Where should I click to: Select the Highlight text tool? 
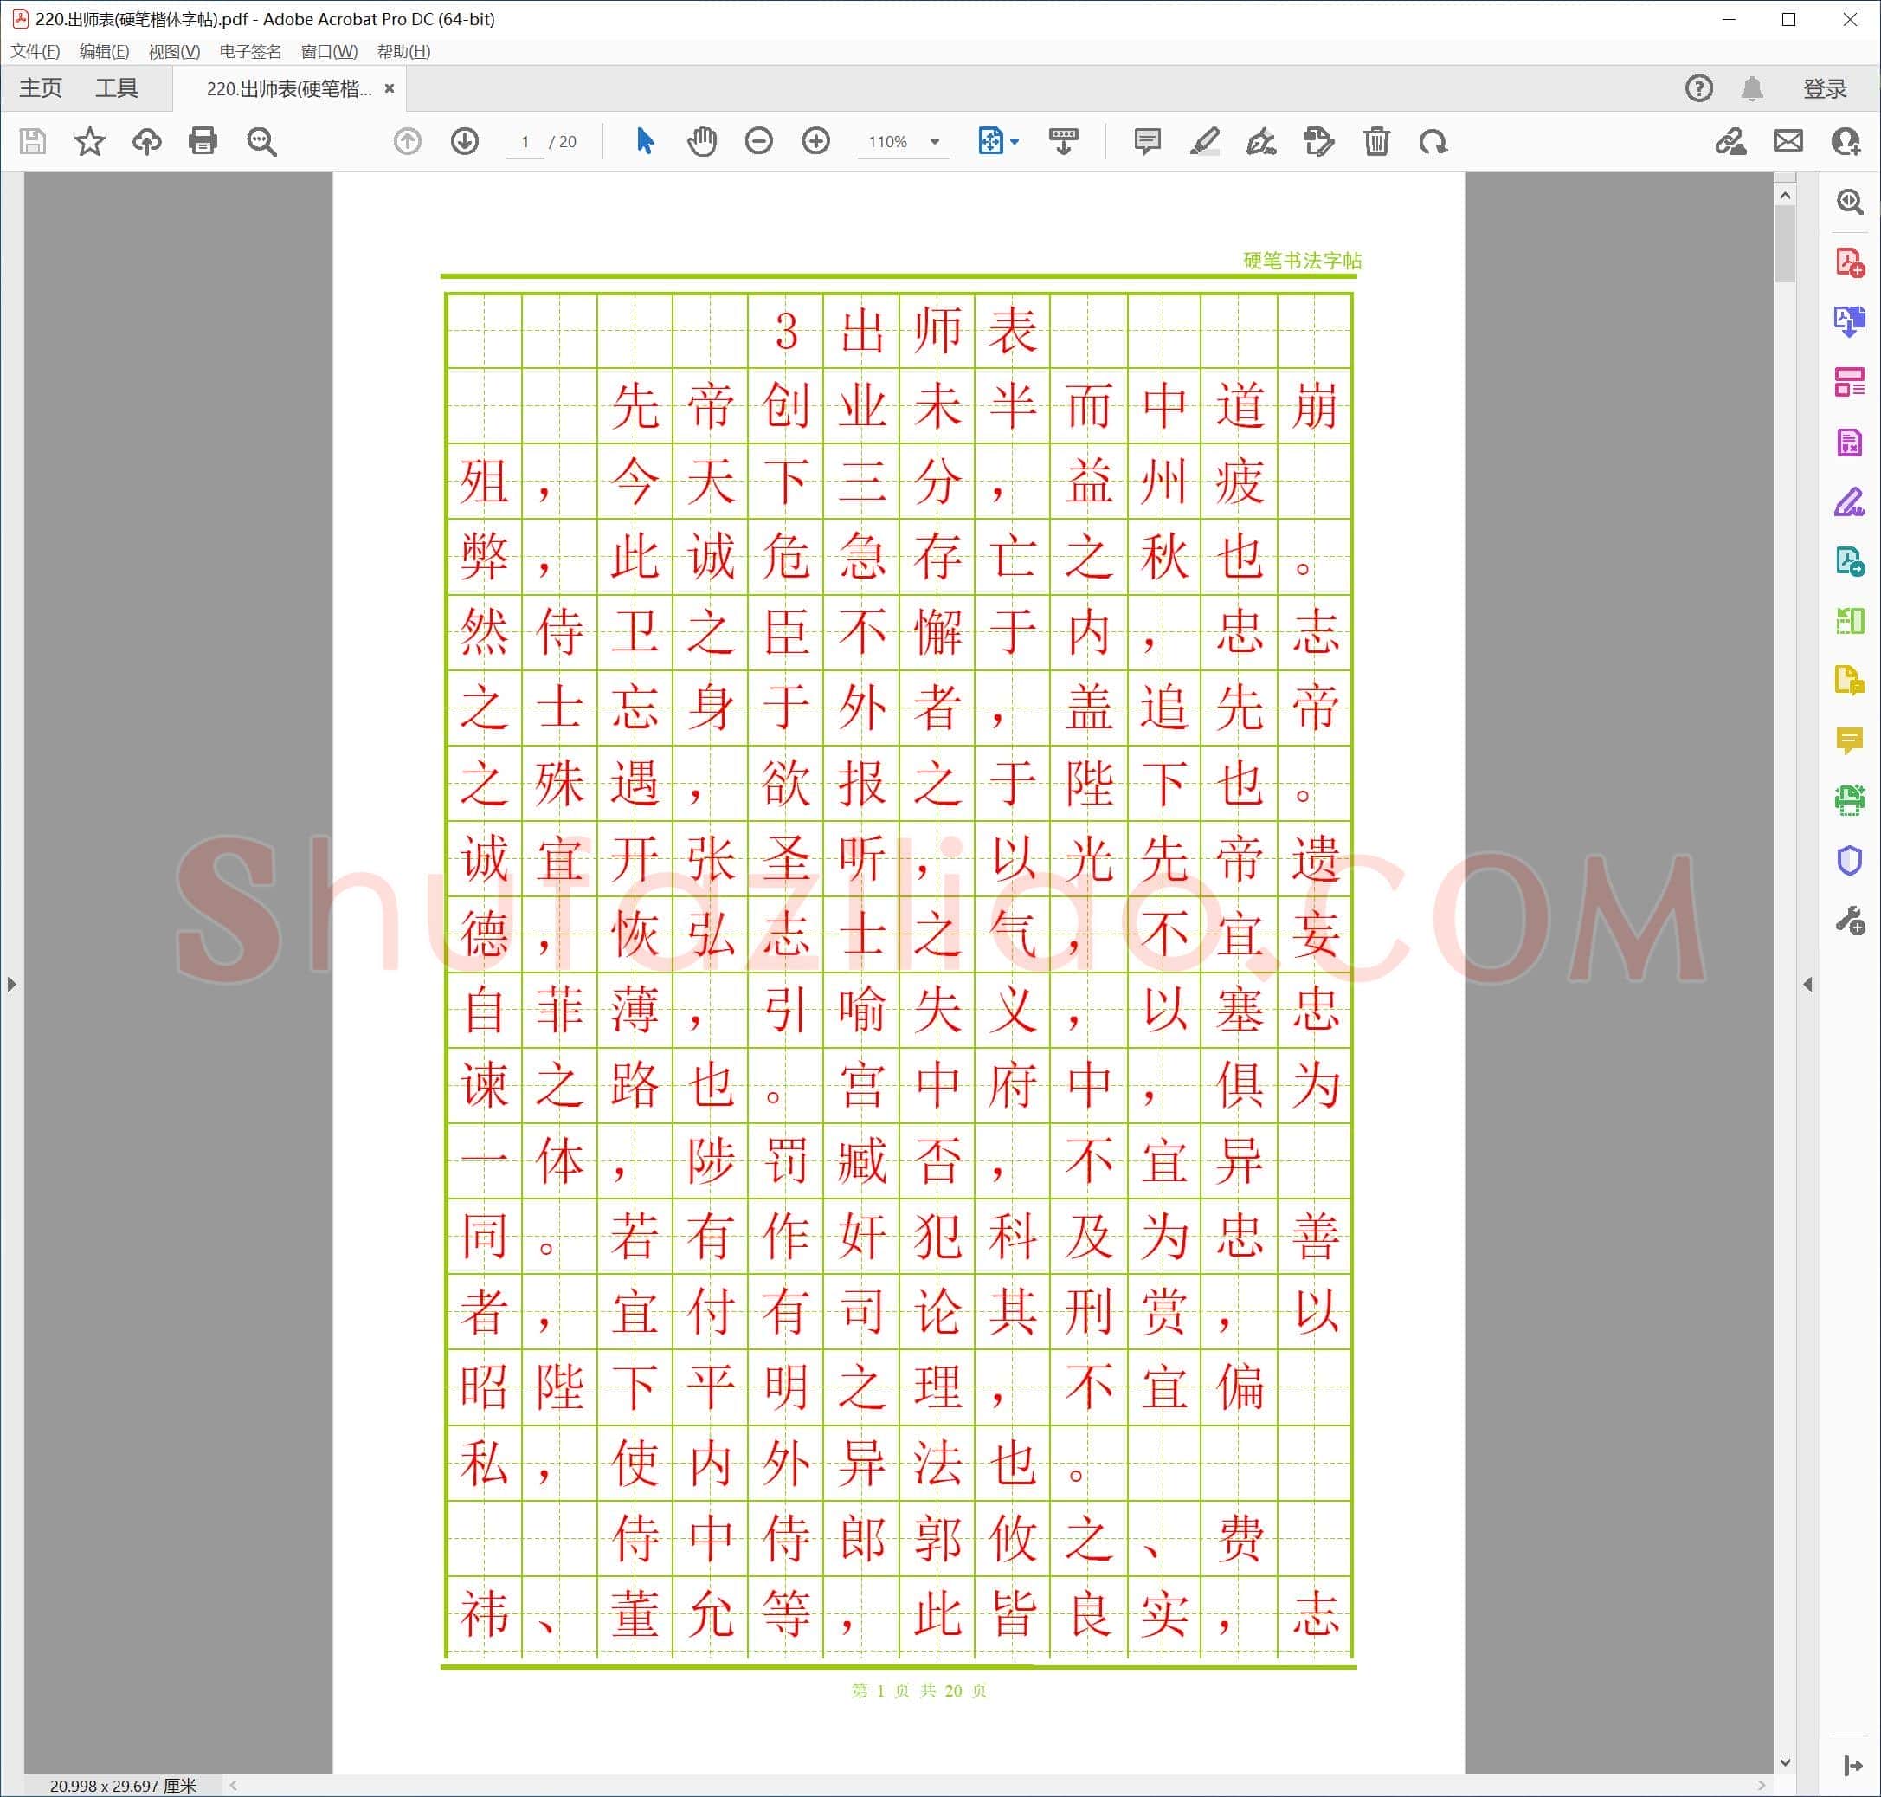coord(1204,142)
